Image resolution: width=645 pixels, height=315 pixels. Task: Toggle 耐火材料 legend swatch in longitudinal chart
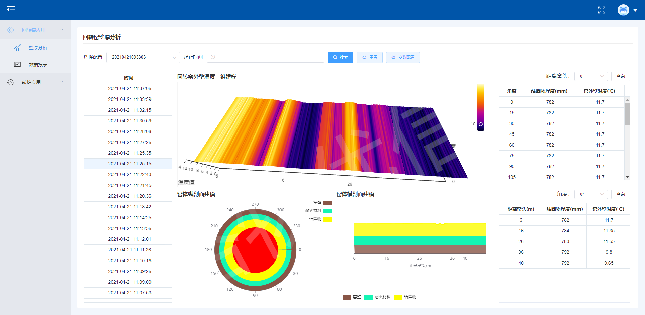[327, 211]
